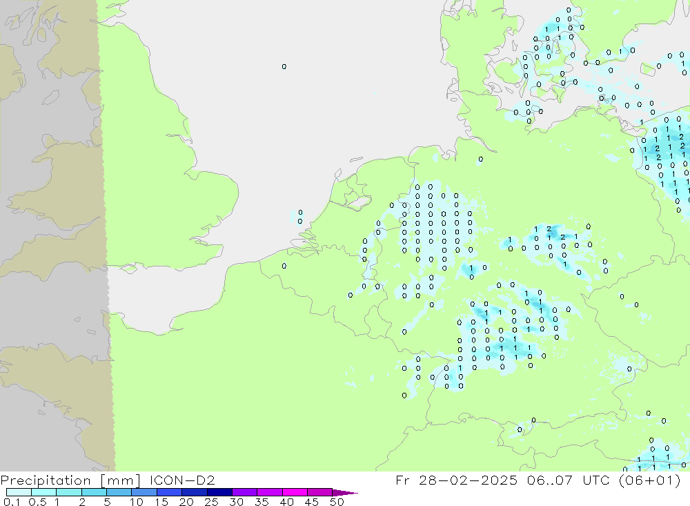Image resolution: width=690 pixels, height=506 pixels.
Task: Select the 10–15 mm blue legend swatch
Action: tap(144, 492)
